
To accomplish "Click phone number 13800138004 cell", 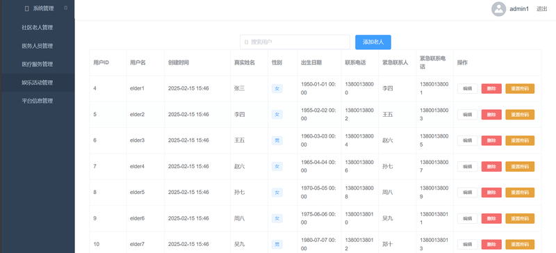I will pos(359,140).
